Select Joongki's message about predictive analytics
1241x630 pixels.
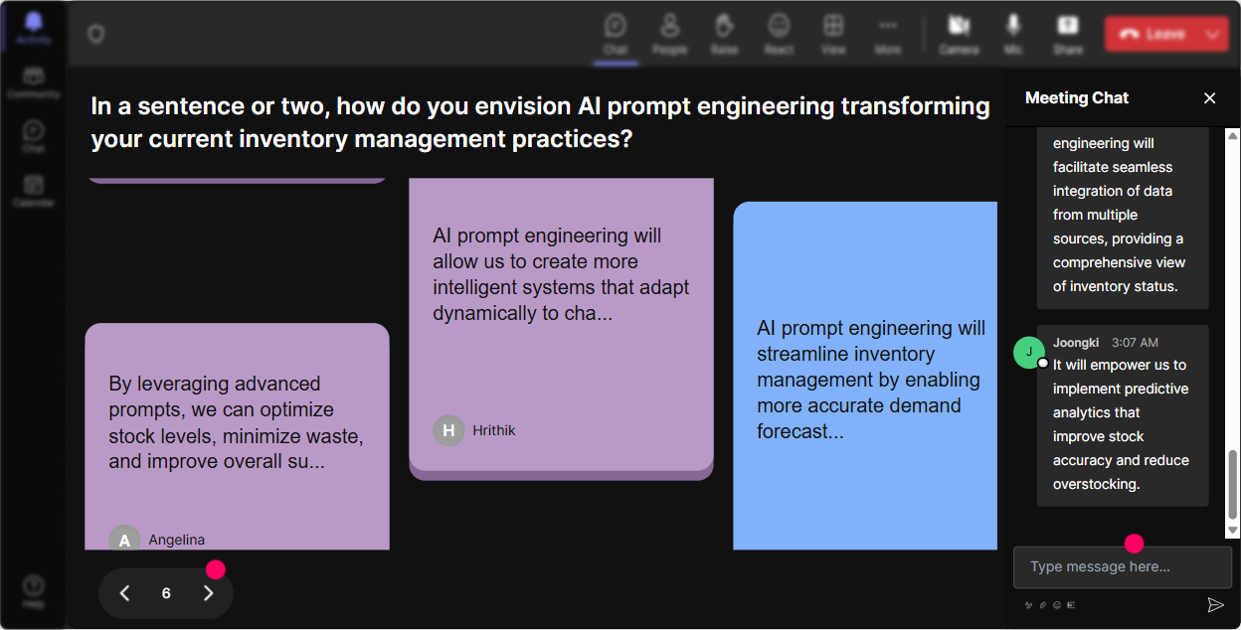click(1123, 415)
